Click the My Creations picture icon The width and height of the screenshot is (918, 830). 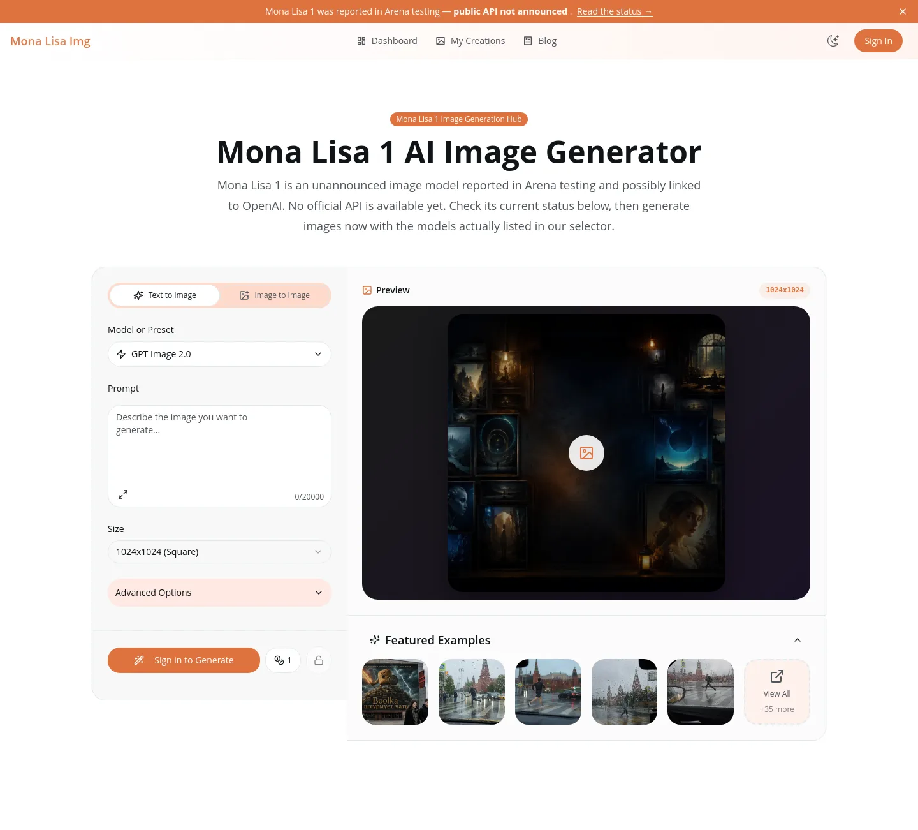point(441,41)
